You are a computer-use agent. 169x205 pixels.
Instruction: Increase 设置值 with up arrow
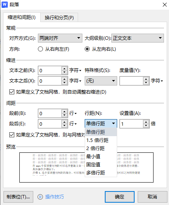pos(146,122)
